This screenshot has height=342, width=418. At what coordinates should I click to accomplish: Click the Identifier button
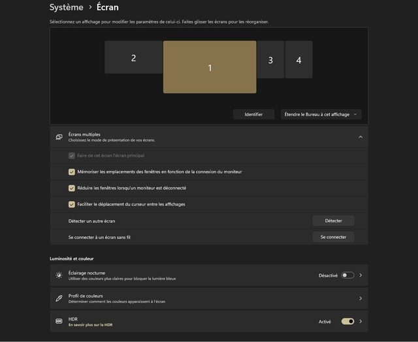point(253,114)
